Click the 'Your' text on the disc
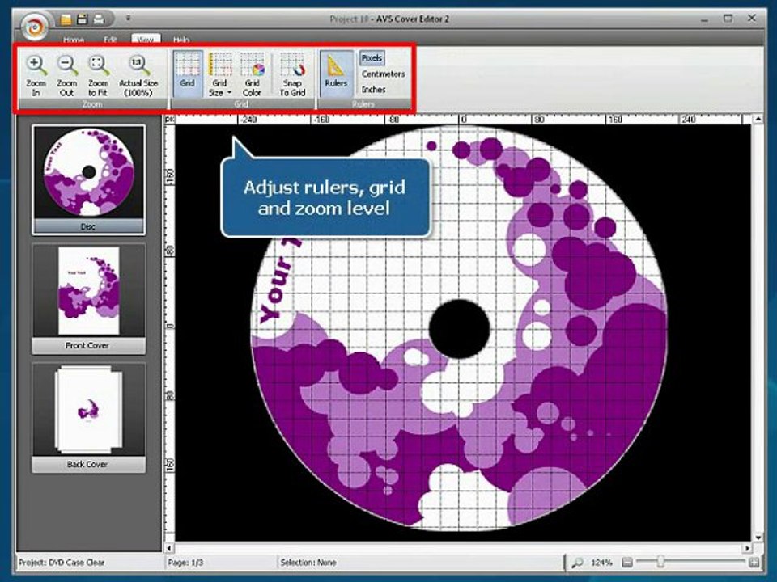Screen dimensions: 777x582 coord(275,289)
